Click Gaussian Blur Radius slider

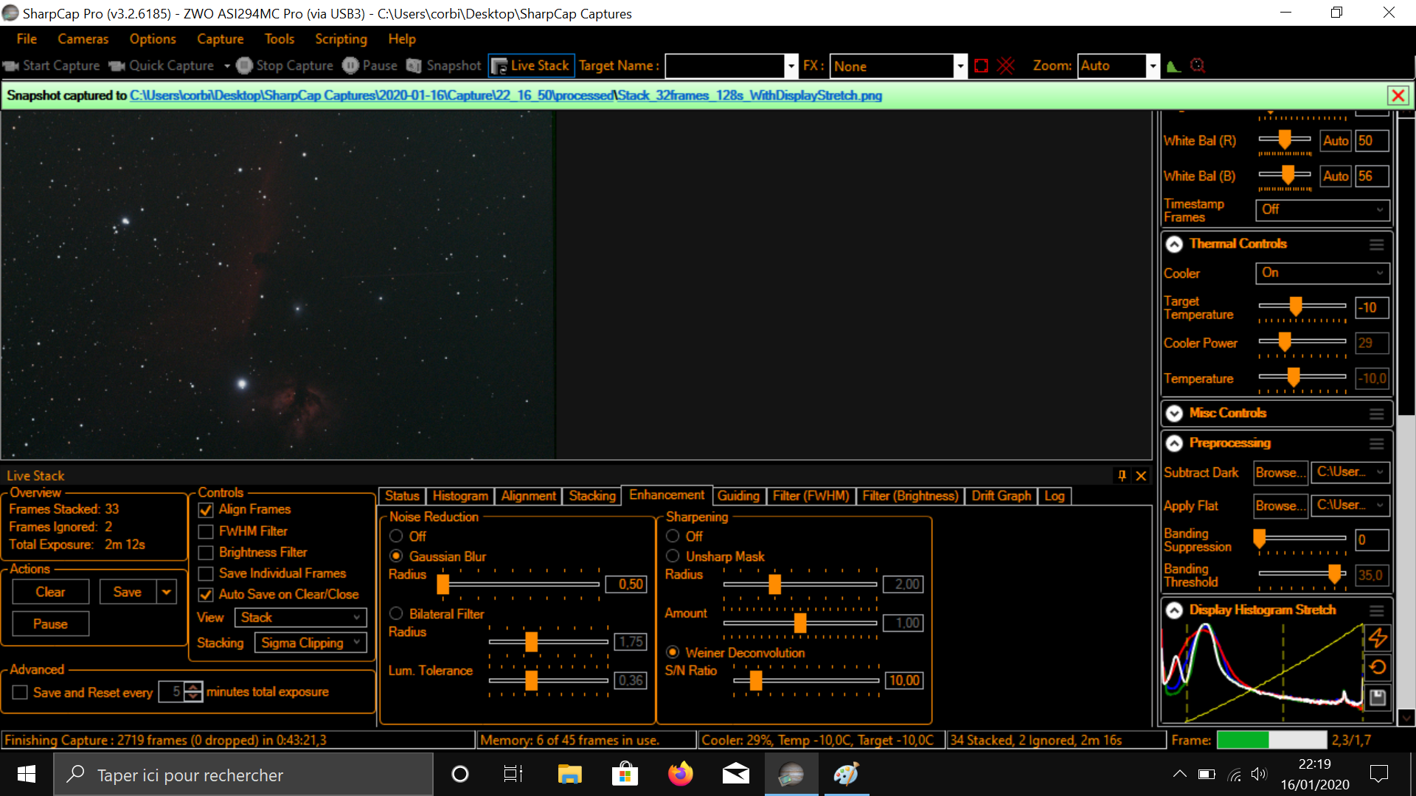pos(520,584)
